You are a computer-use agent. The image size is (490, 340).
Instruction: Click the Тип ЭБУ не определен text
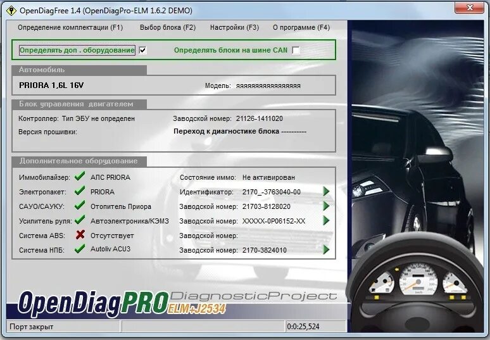coord(98,119)
